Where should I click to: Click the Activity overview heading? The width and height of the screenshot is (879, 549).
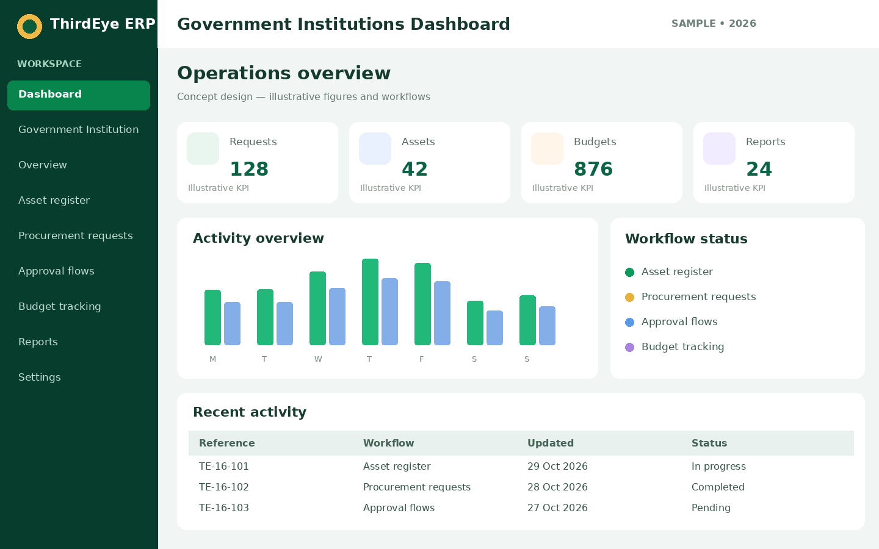[x=258, y=239]
